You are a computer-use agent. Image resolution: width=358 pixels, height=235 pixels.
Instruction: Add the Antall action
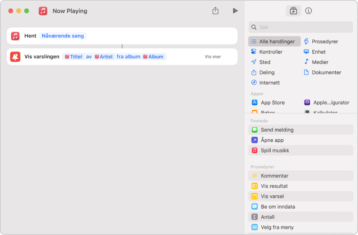click(301, 217)
